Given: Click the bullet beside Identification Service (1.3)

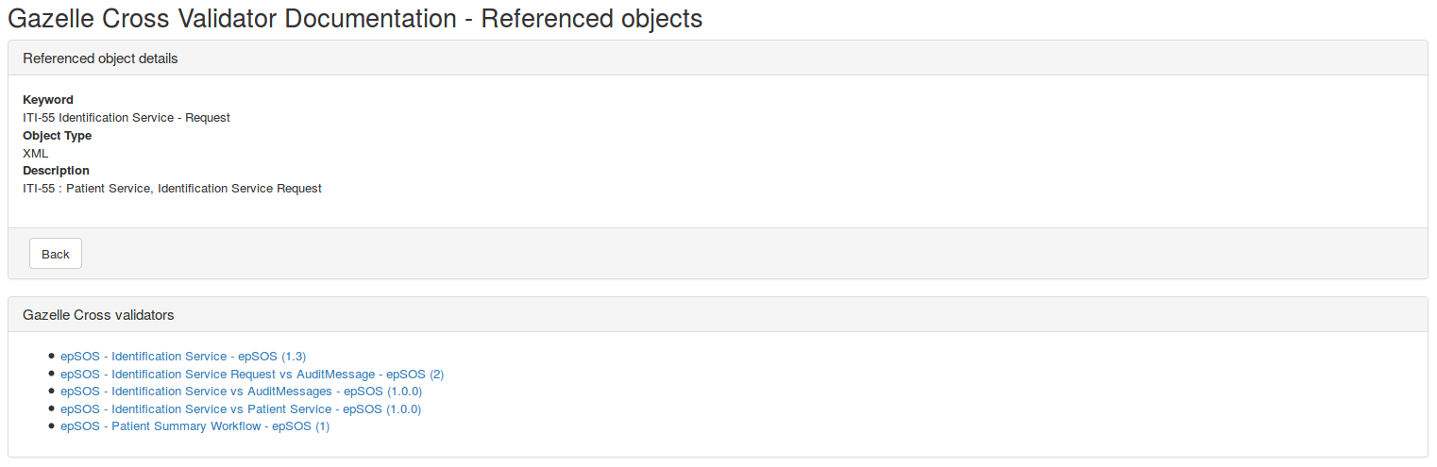Looking at the screenshot, I should click(51, 357).
